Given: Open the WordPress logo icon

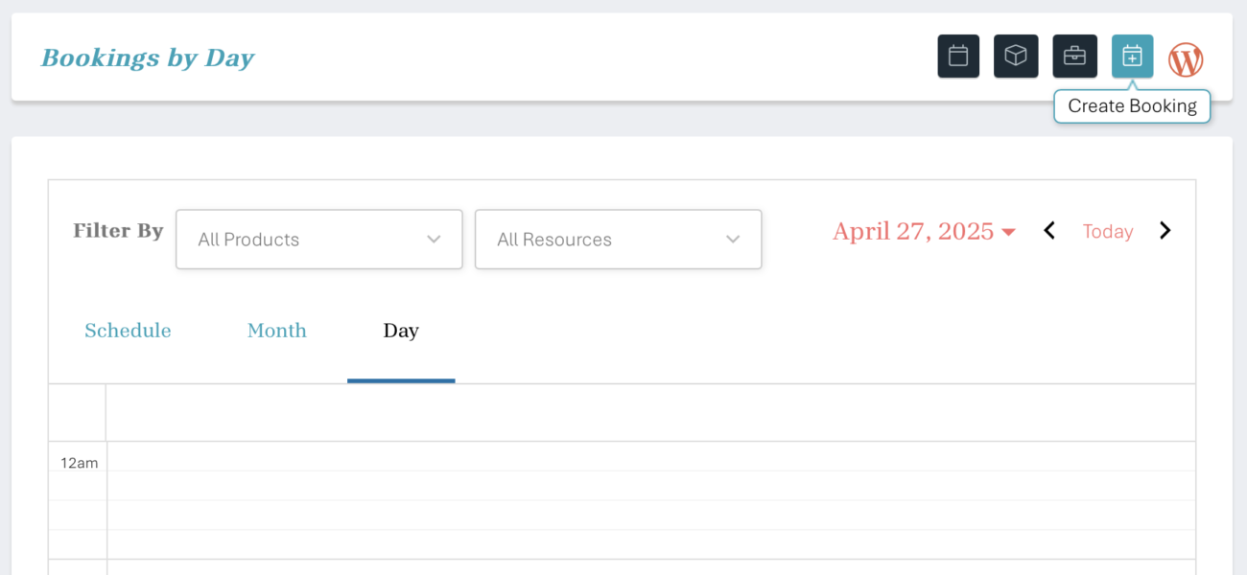Looking at the screenshot, I should [x=1186, y=59].
